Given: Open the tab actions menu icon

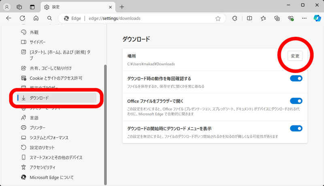Looking at the screenshot, I should coord(32,7).
